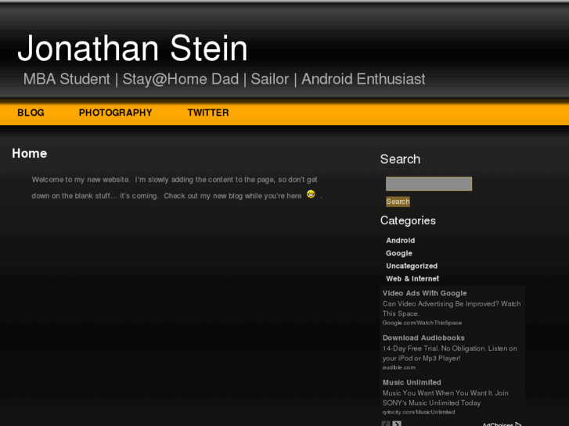Open the TWITTER menu item

[x=208, y=113]
